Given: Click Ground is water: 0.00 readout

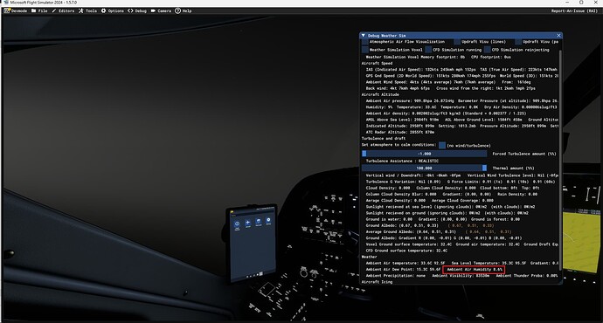Looking at the screenshot, I should coord(389,219).
